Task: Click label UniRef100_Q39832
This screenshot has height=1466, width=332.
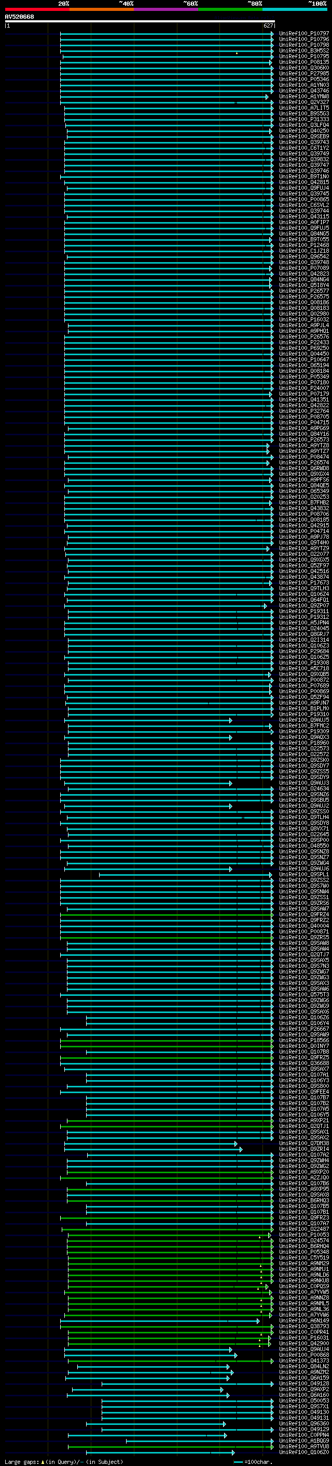Action: 304,159
